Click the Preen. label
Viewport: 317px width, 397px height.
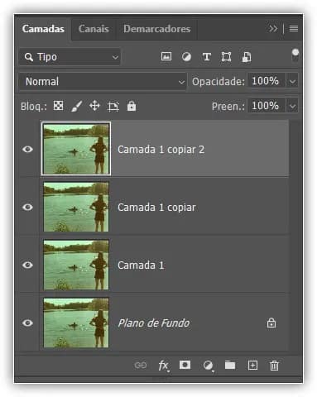point(228,107)
